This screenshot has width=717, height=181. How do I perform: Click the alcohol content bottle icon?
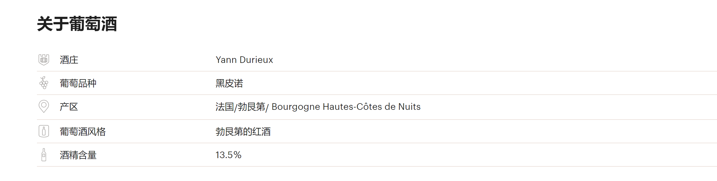pyautogui.click(x=44, y=155)
